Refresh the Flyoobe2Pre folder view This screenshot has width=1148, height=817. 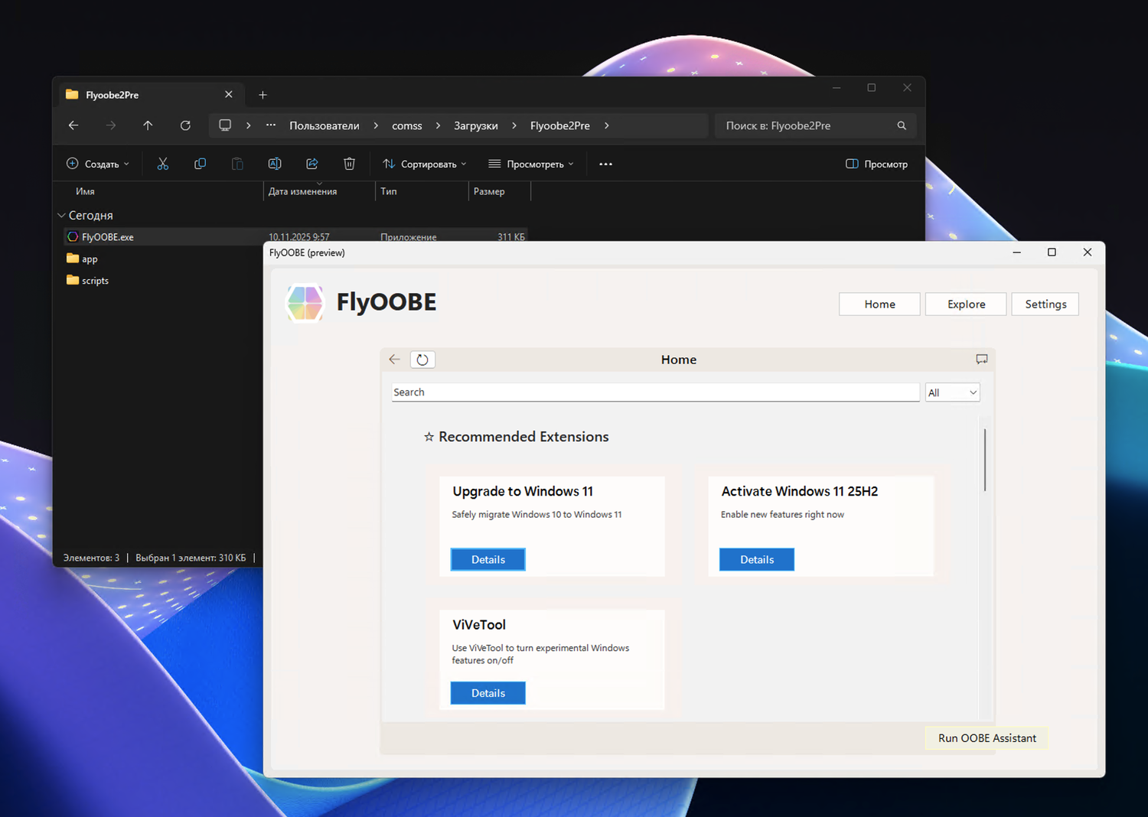click(185, 125)
